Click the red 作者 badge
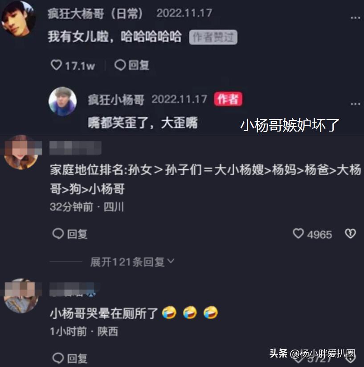The image size is (364, 367). pyautogui.click(x=228, y=99)
